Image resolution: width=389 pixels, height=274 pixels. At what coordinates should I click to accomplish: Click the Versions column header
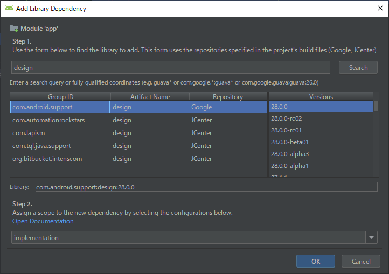[321, 97]
